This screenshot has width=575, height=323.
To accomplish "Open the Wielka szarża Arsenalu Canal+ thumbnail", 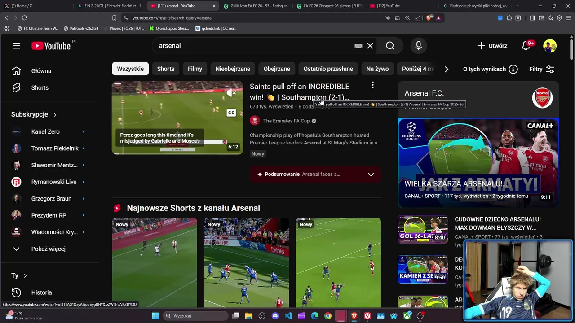I will click(478, 163).
